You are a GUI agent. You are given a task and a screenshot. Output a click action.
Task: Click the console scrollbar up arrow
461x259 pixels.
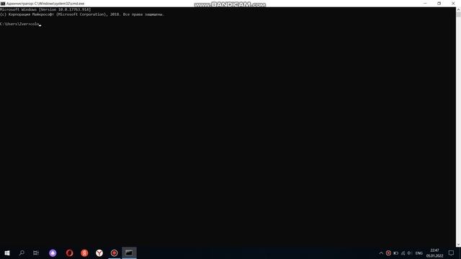pyautogui.click(x=458, y=9)
